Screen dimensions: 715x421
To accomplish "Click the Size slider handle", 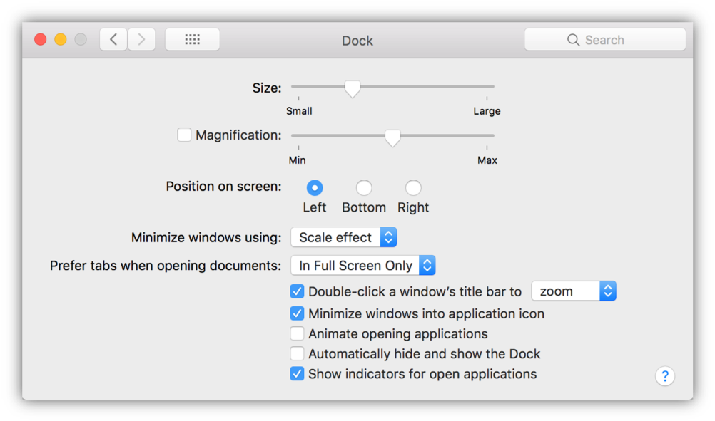I will [352, 88].
